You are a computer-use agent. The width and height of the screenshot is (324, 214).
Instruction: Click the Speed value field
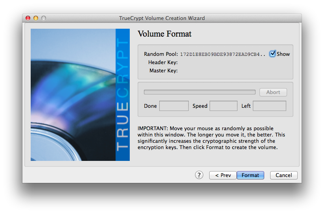pos(223,106)
